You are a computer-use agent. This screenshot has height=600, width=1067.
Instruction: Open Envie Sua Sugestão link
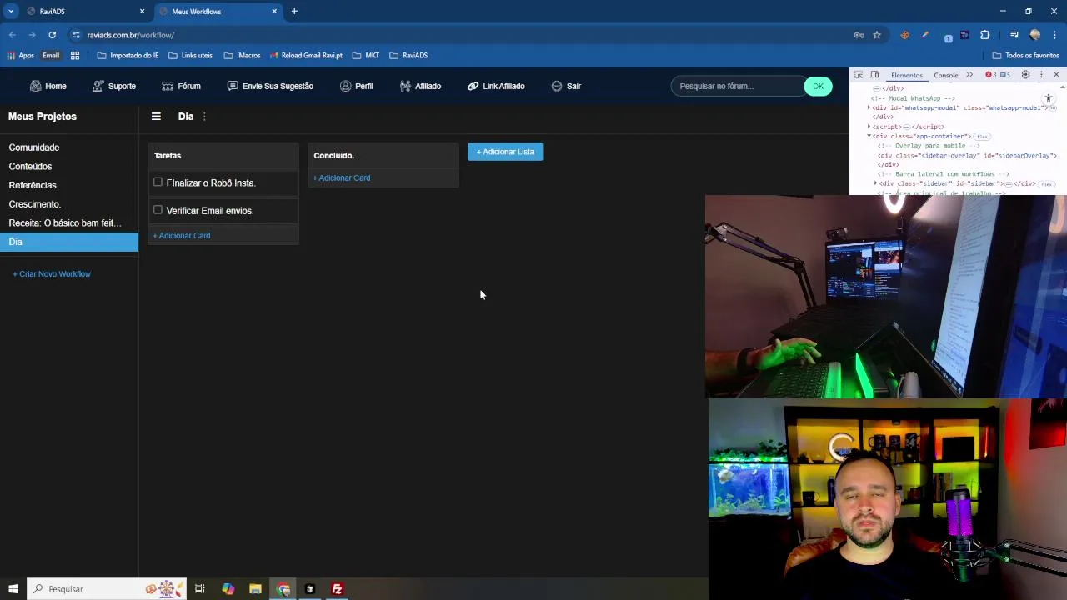(x=270, y=86)
